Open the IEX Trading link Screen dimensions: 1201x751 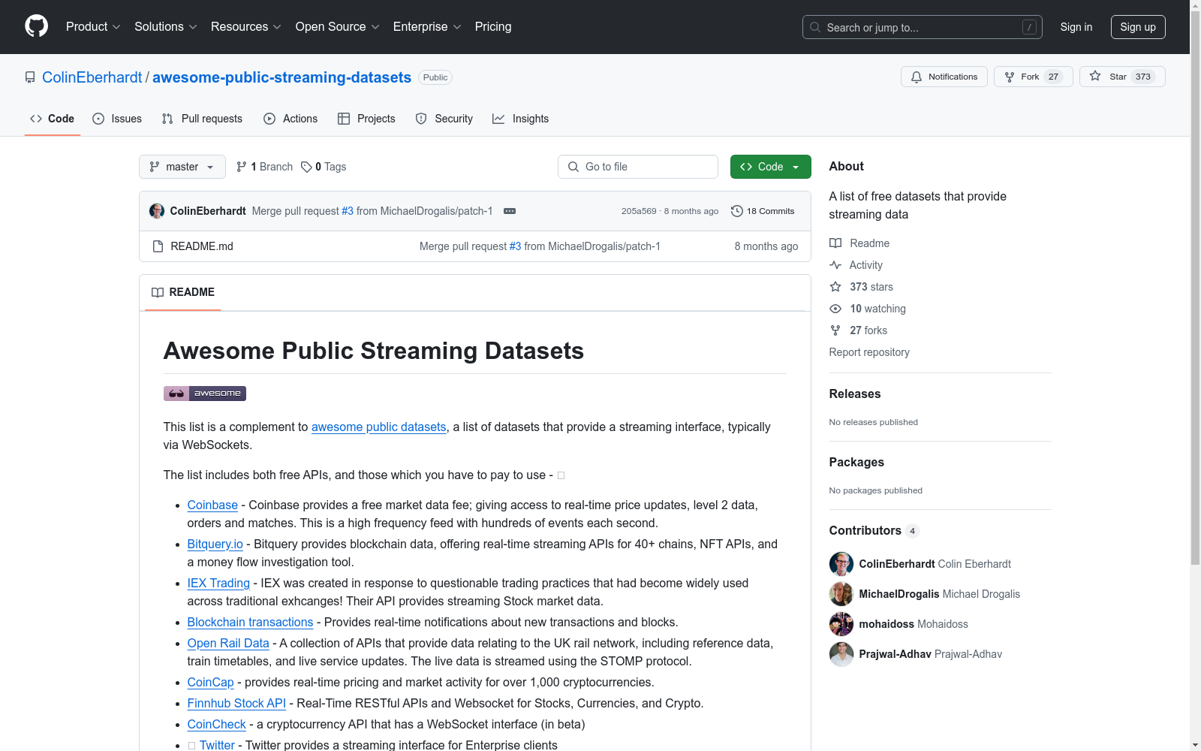tap(218, 583)
